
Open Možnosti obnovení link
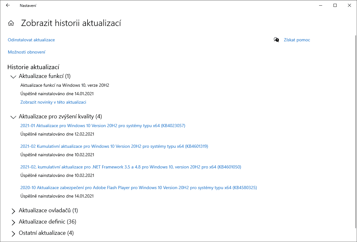27,52
